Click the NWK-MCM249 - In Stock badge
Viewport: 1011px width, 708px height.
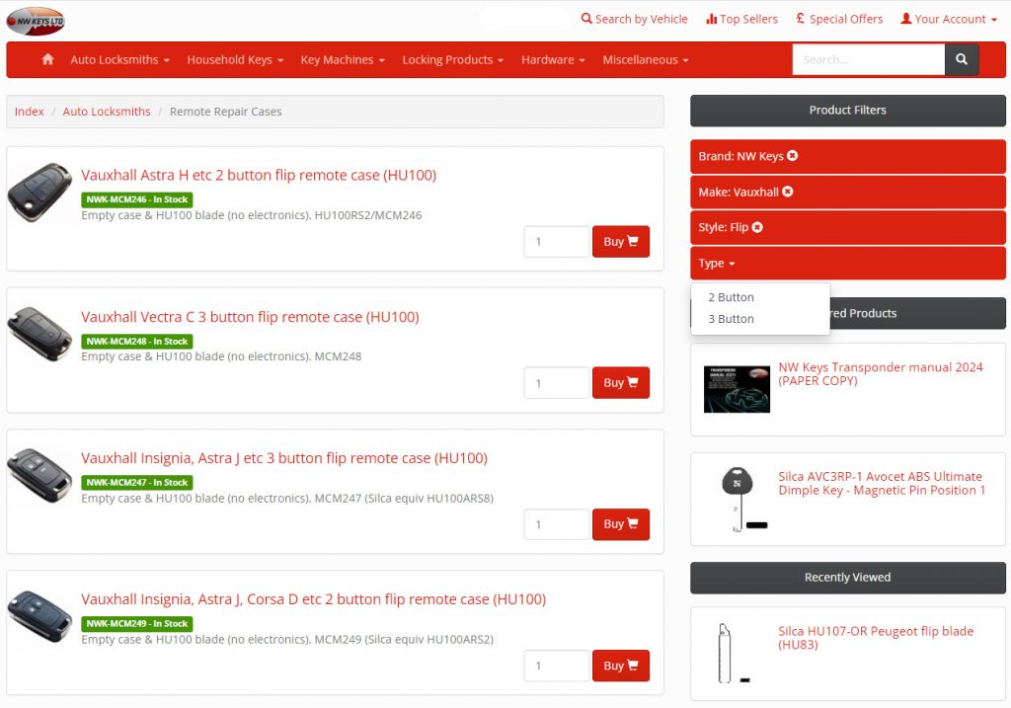[x=136, y=623]
